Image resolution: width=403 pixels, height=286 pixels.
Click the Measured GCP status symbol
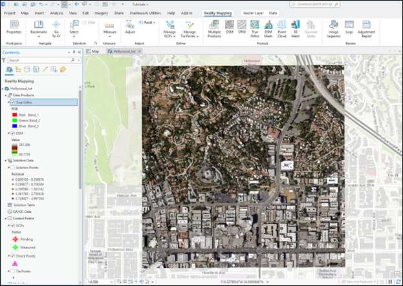point(15,247)
